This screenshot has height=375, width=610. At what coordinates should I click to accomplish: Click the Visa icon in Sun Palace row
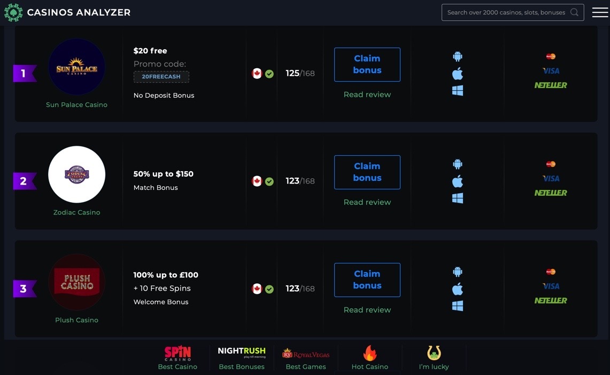point(551,70)
